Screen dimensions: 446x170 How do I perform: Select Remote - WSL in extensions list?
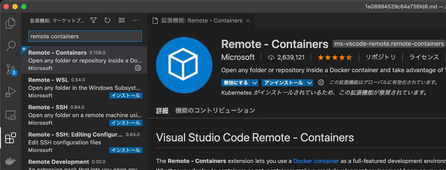click(85, 87)
